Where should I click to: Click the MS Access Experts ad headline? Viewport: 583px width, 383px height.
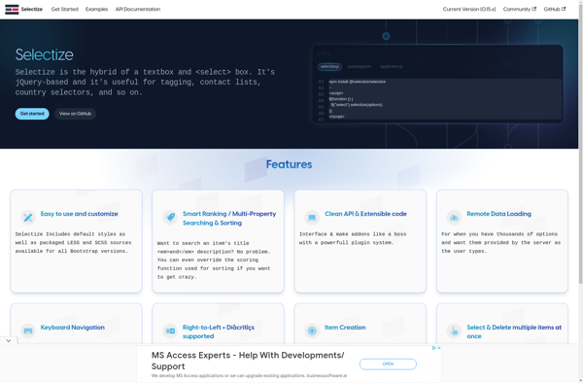(248, 361)
